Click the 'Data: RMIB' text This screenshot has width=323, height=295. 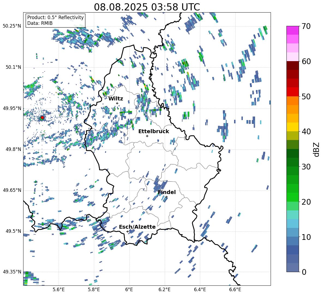point(40,23)
